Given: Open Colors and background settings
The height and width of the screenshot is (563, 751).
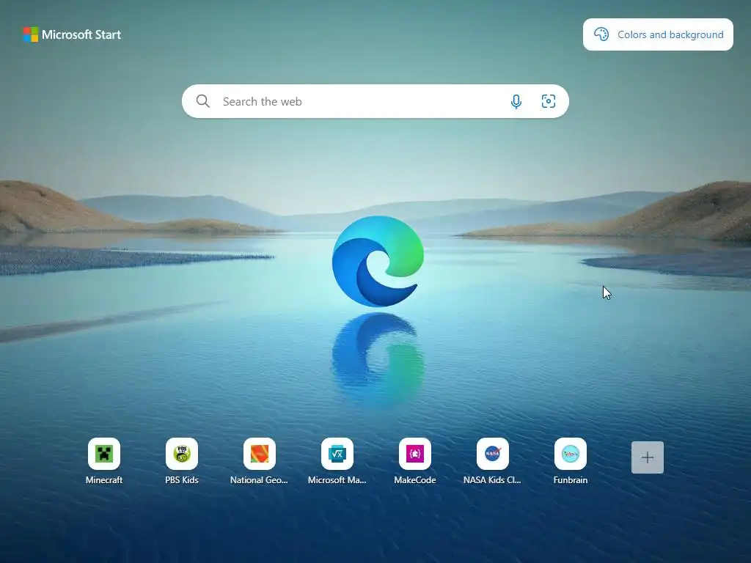Looking at the screenshot, I should click(658, 34).
